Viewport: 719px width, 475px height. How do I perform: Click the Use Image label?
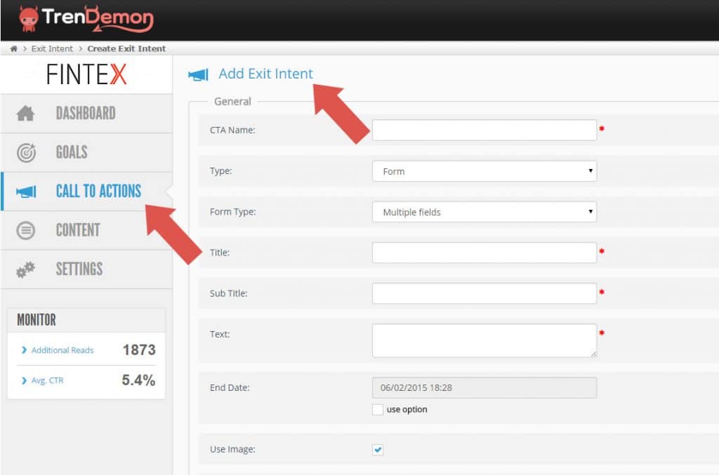tap(232, 449)
